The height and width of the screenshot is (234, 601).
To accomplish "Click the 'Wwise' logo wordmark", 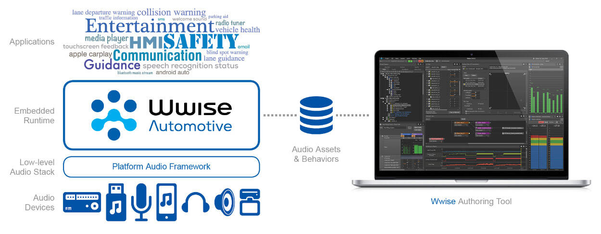I will (190, 107).
